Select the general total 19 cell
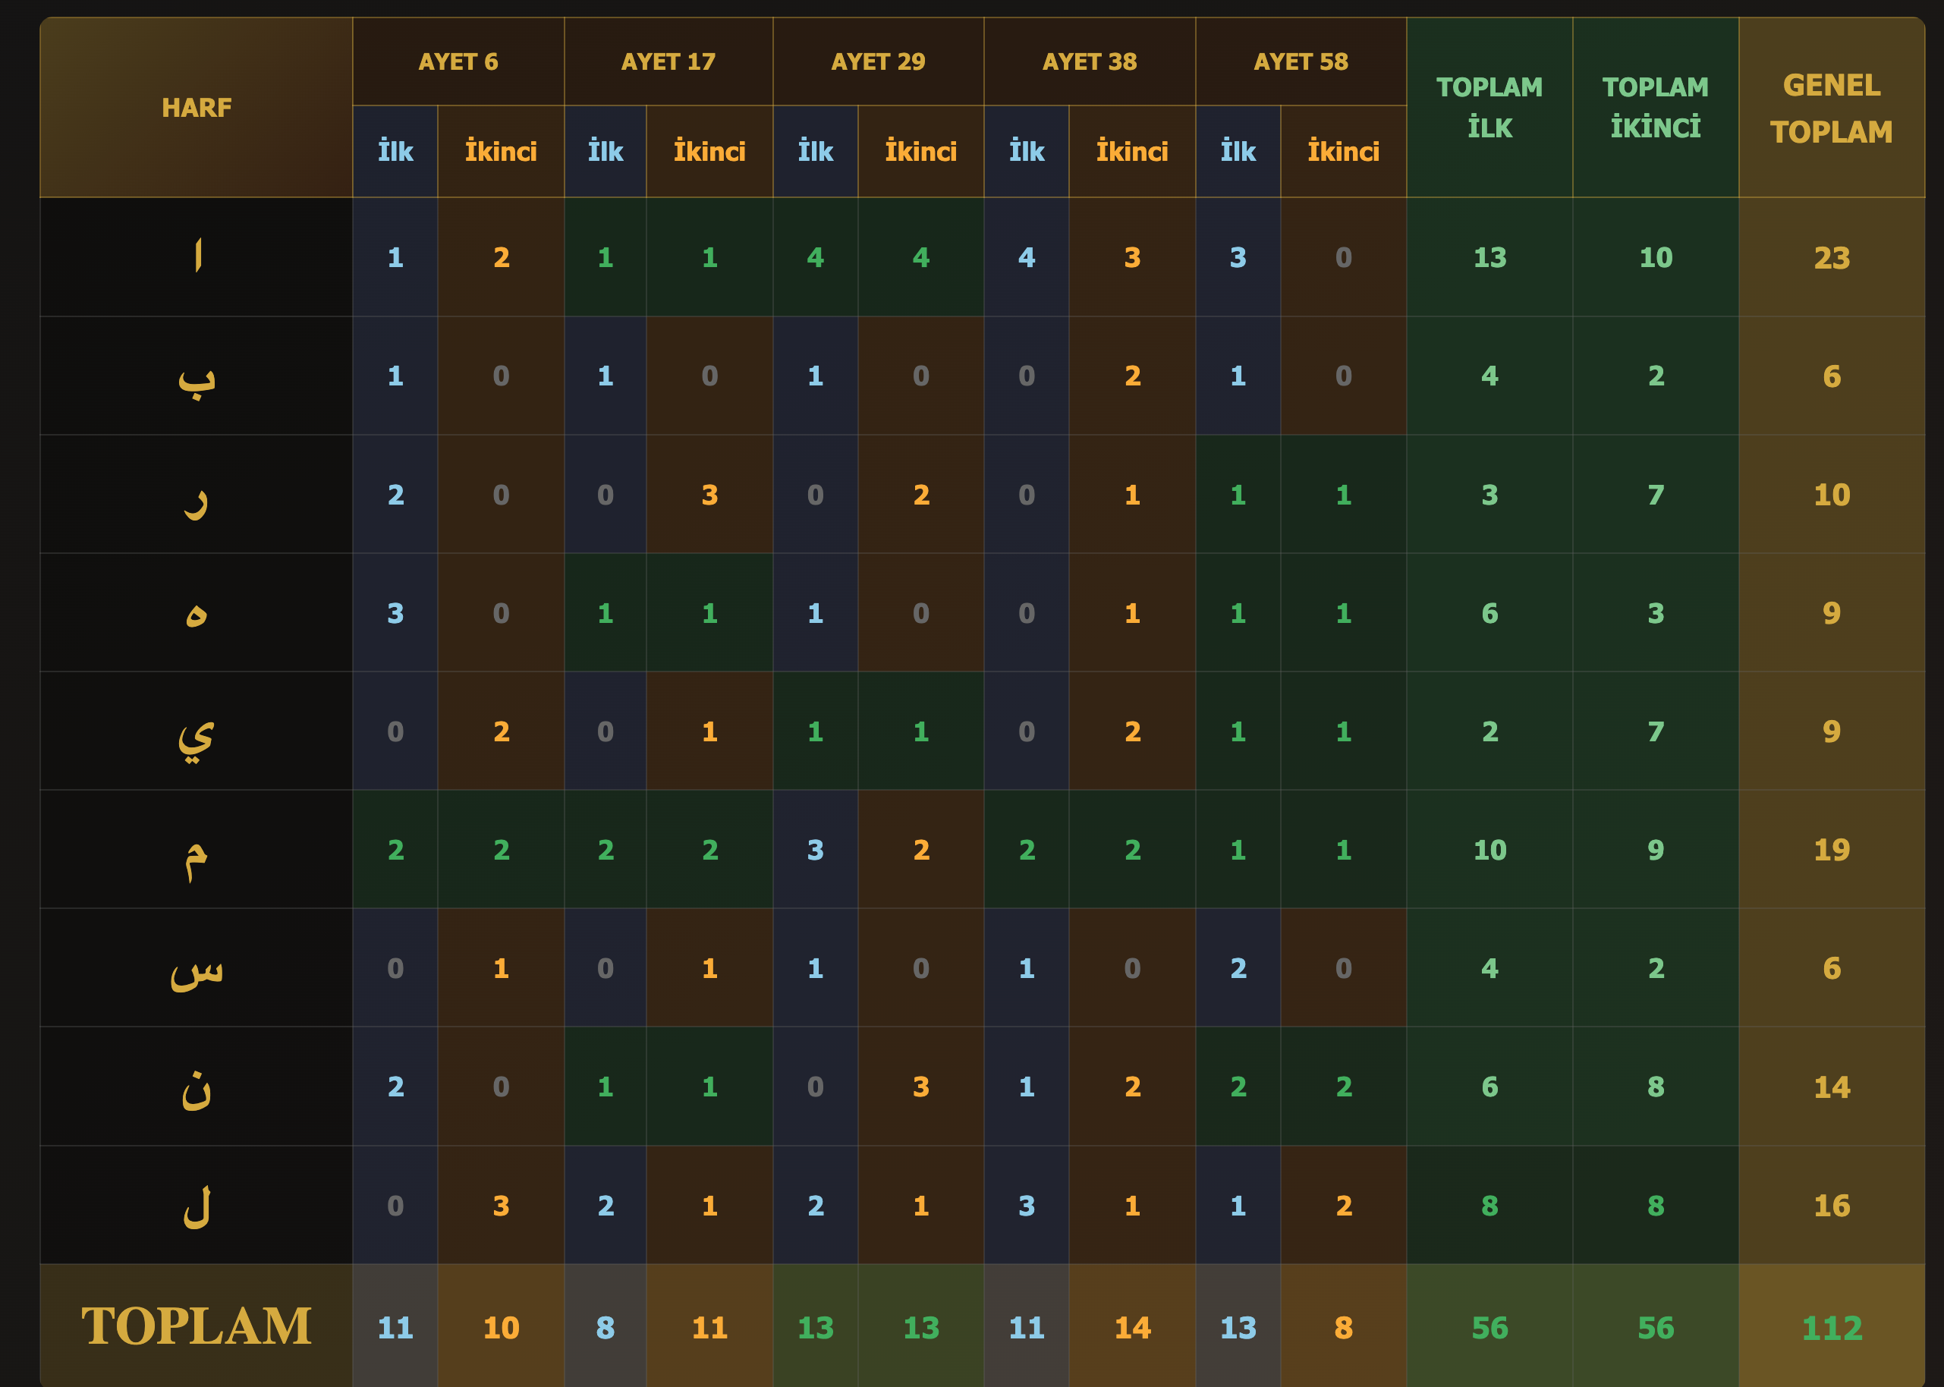Screen dimensions: 1944x1387 click(x=1830, y=850)
